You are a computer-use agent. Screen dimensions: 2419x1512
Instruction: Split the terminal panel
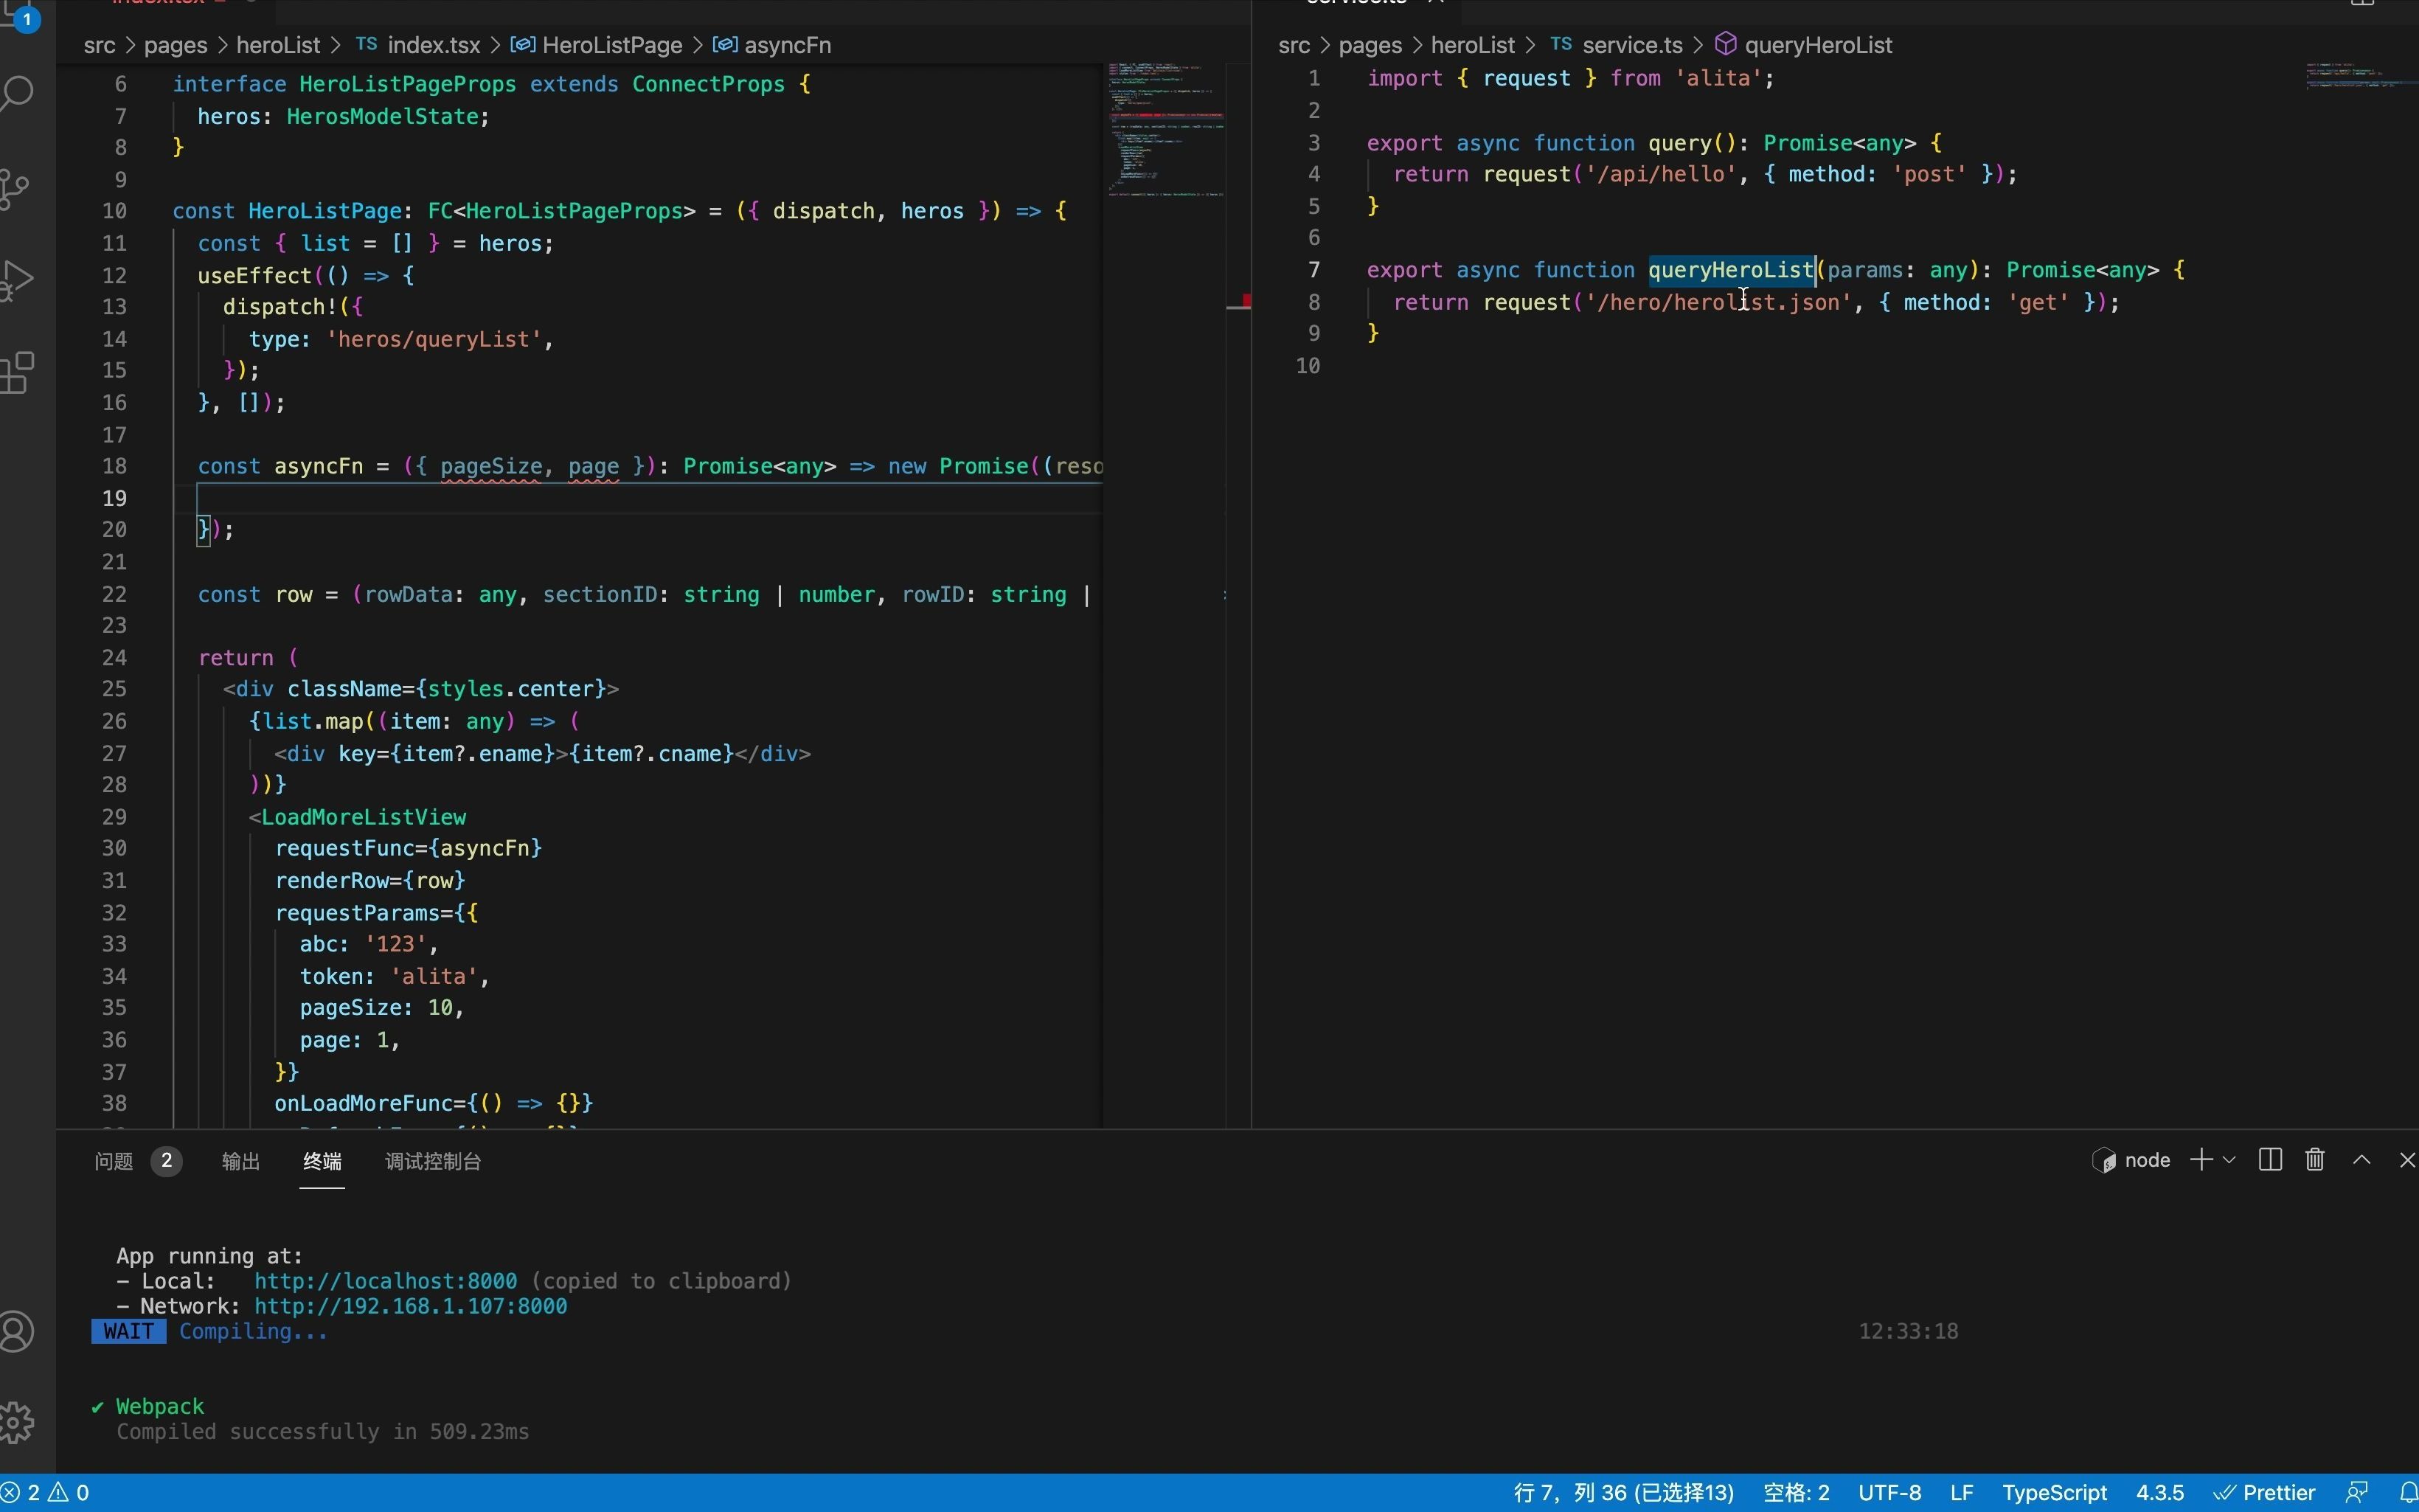tap(2270, 1160)
